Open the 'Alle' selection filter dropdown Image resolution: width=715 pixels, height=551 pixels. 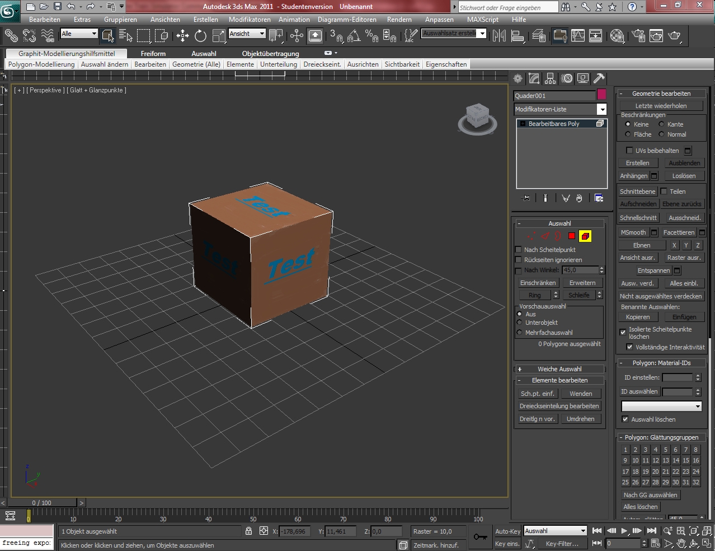coord(79,34)
